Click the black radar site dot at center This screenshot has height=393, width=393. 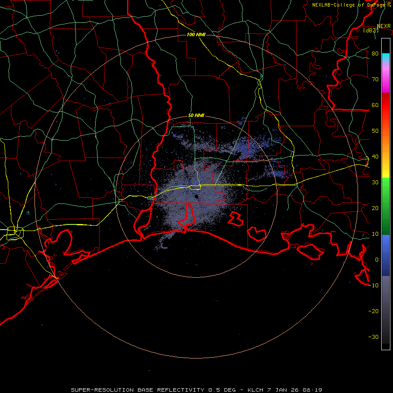pyautogui.click(x=196, y=196)
